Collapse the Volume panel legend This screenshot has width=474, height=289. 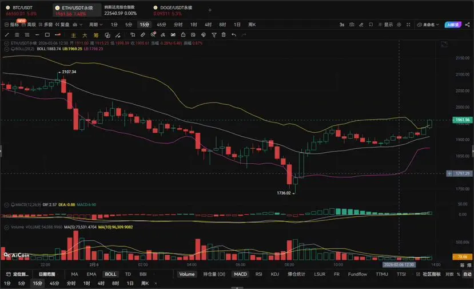click(x=6, y=227)
